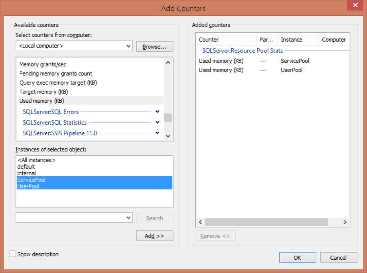Open the instance search dropdown arrow
Viewport: 367px width, 273px height.
click(x=129, y=218)
